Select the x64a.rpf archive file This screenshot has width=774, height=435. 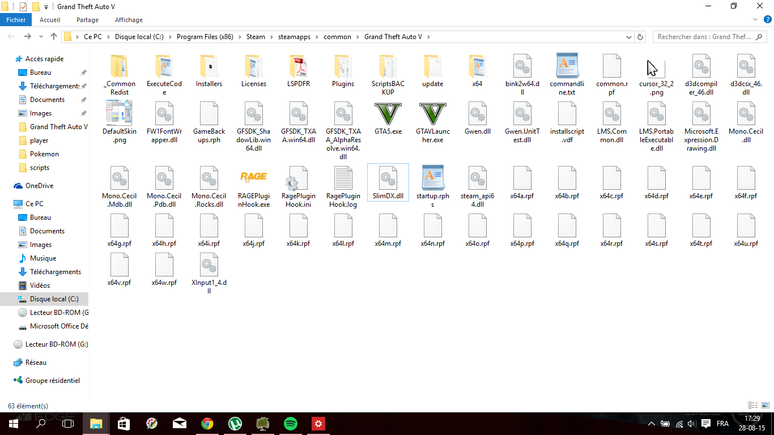[522, 178]
